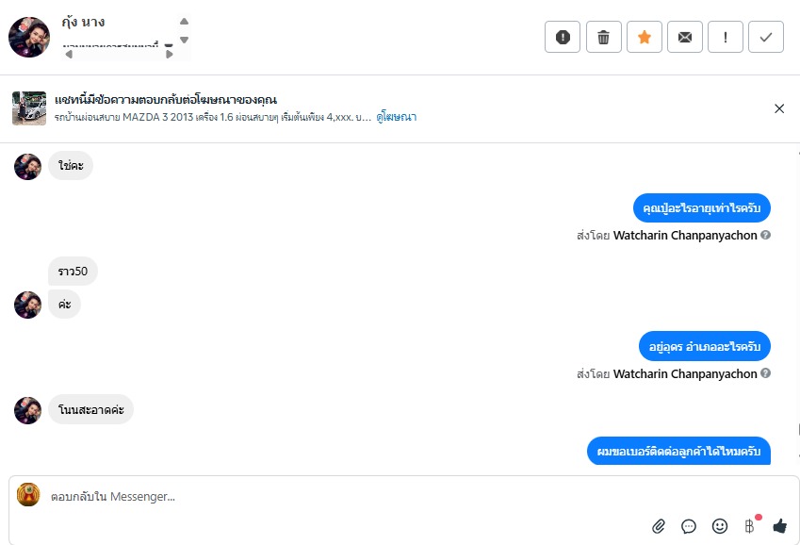Click the up arrow beside contact name

(x=185, y=21)
